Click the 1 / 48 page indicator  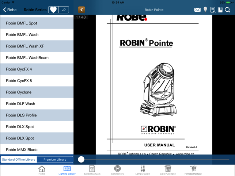coord(81,17)
